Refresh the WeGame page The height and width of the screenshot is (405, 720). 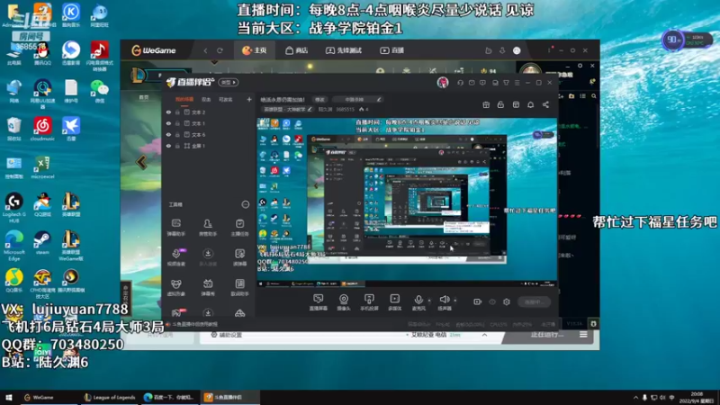(220, 50)
